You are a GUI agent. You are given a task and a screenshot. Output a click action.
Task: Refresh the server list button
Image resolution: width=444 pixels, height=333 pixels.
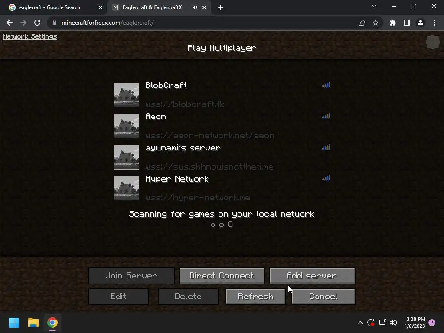coord(256,297)
